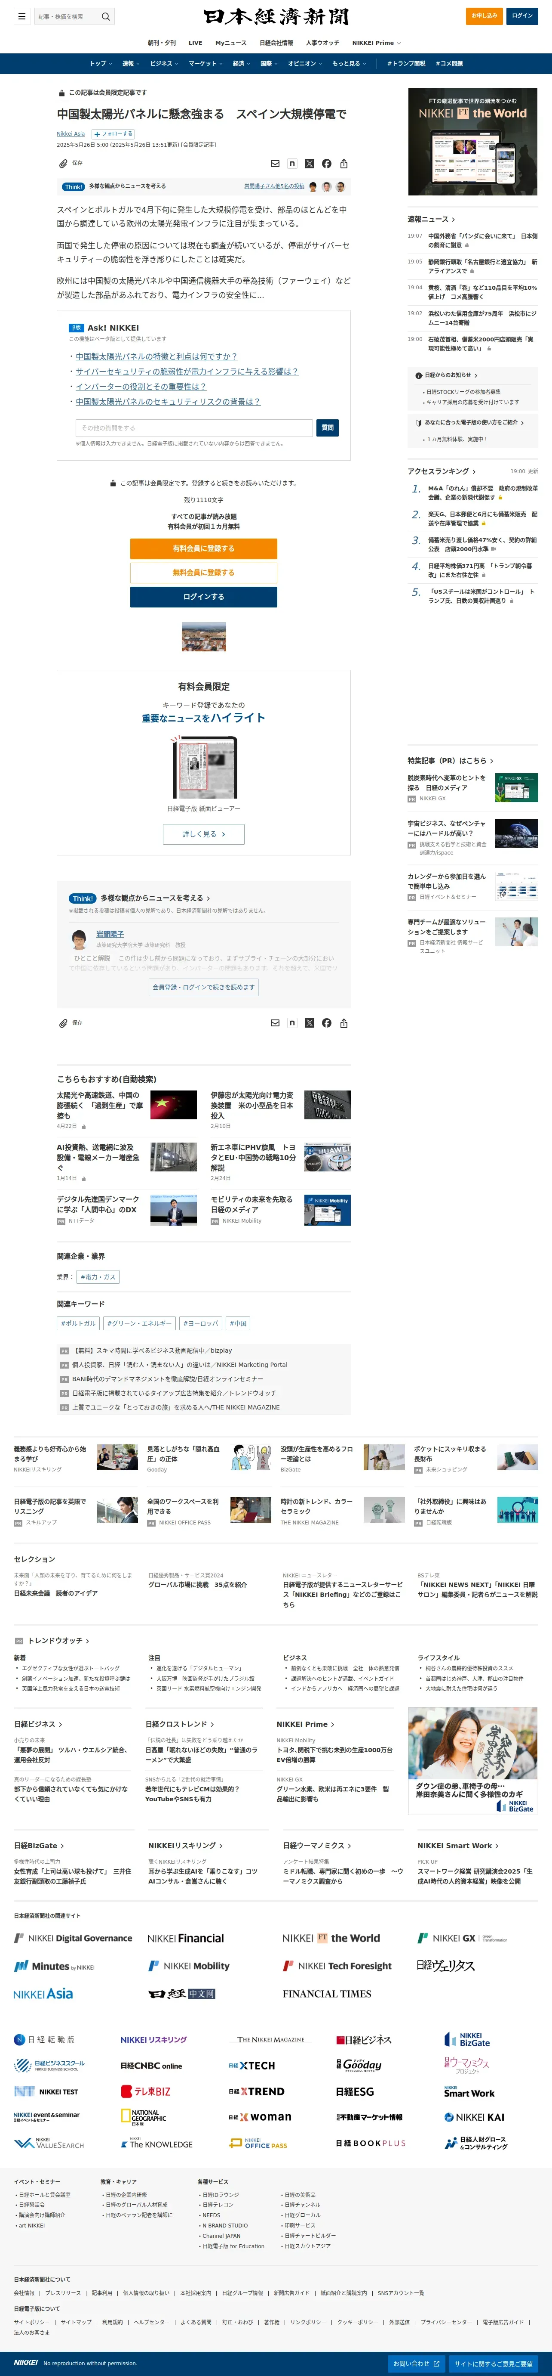
Task: Click the save clip icon under the headline
Action: [x=63, y=163]
